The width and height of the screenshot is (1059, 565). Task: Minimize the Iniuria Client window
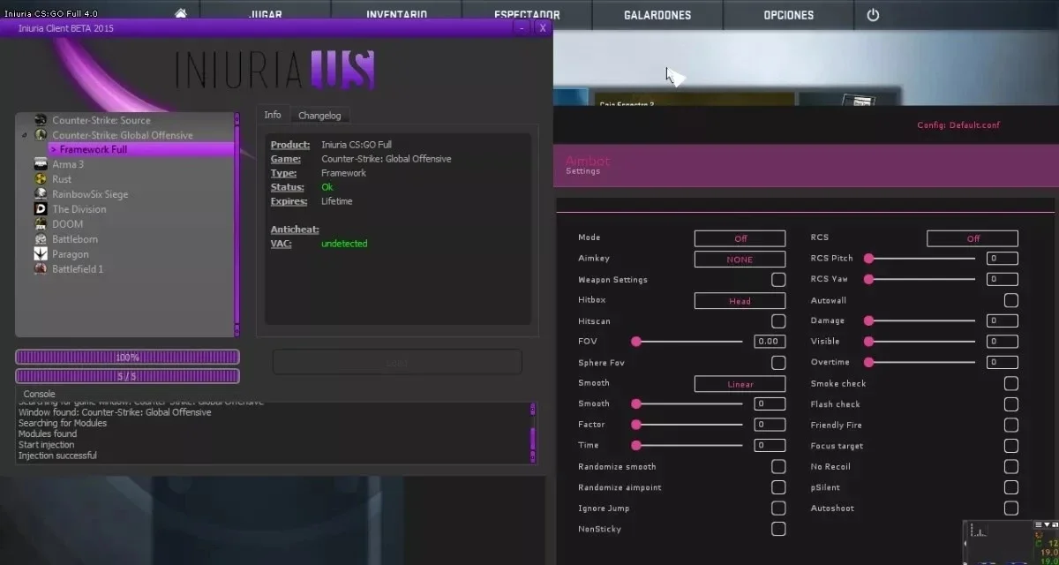(x=522, y=28)
